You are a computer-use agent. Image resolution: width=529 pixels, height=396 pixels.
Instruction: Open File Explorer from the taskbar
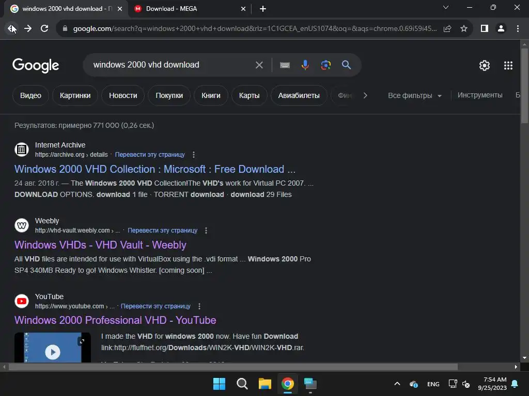[265, 384]
